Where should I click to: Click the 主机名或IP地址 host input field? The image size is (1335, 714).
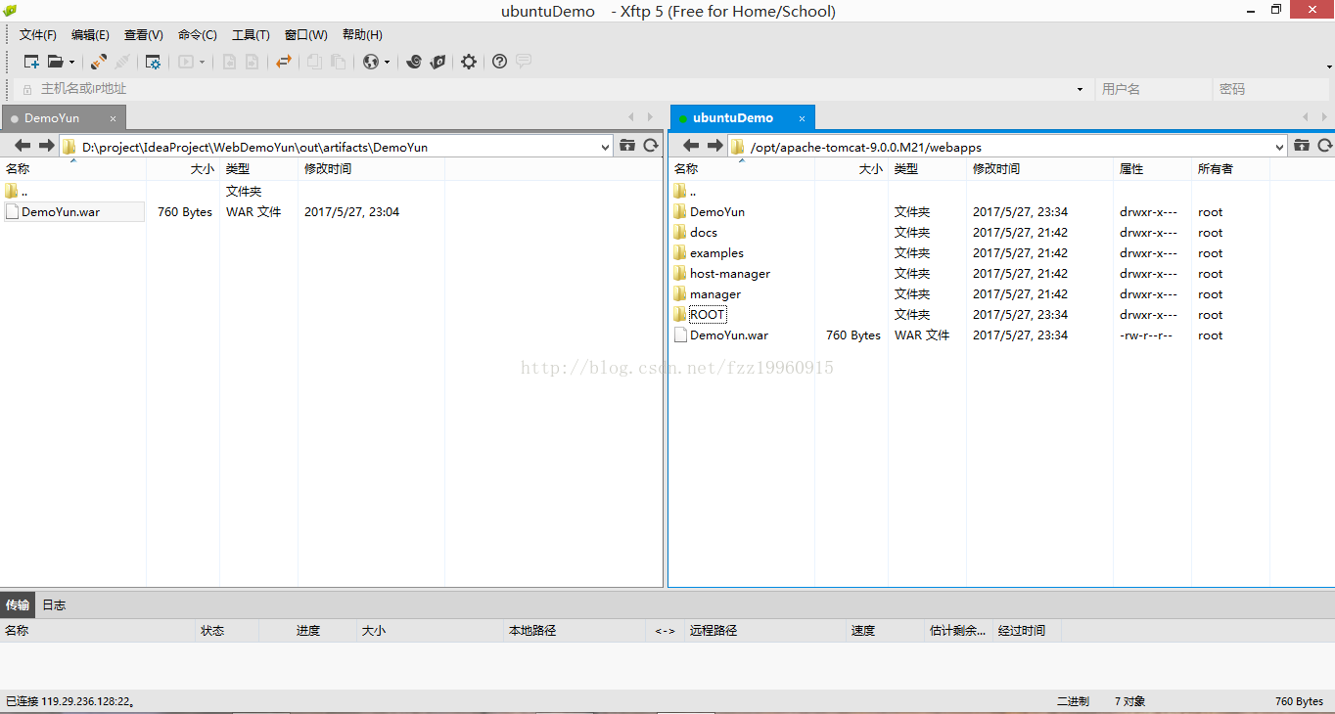553,89
